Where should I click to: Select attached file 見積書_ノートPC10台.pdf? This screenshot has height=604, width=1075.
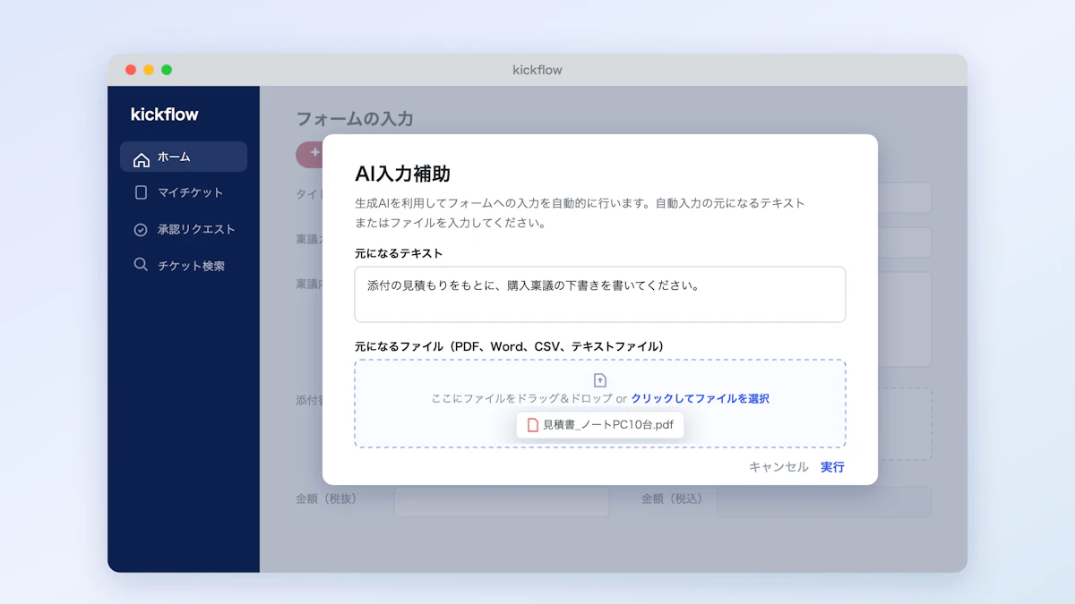click(x=600, y=425)
